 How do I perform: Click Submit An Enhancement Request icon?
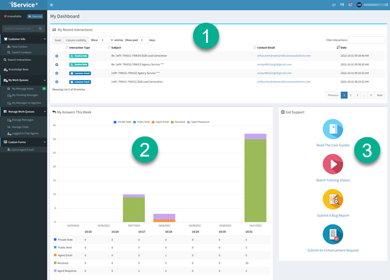(333, 235)
